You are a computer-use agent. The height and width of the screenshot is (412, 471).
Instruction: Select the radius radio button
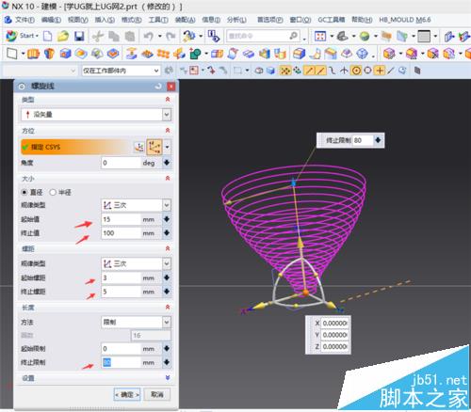click(x=53, y=192)
